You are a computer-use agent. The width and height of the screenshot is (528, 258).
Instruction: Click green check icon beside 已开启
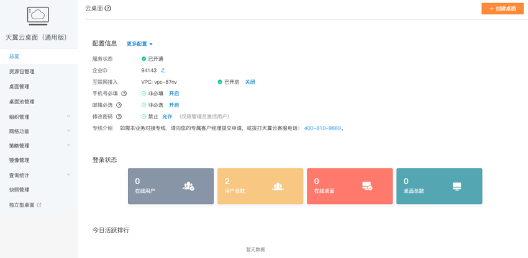[220, 82]
